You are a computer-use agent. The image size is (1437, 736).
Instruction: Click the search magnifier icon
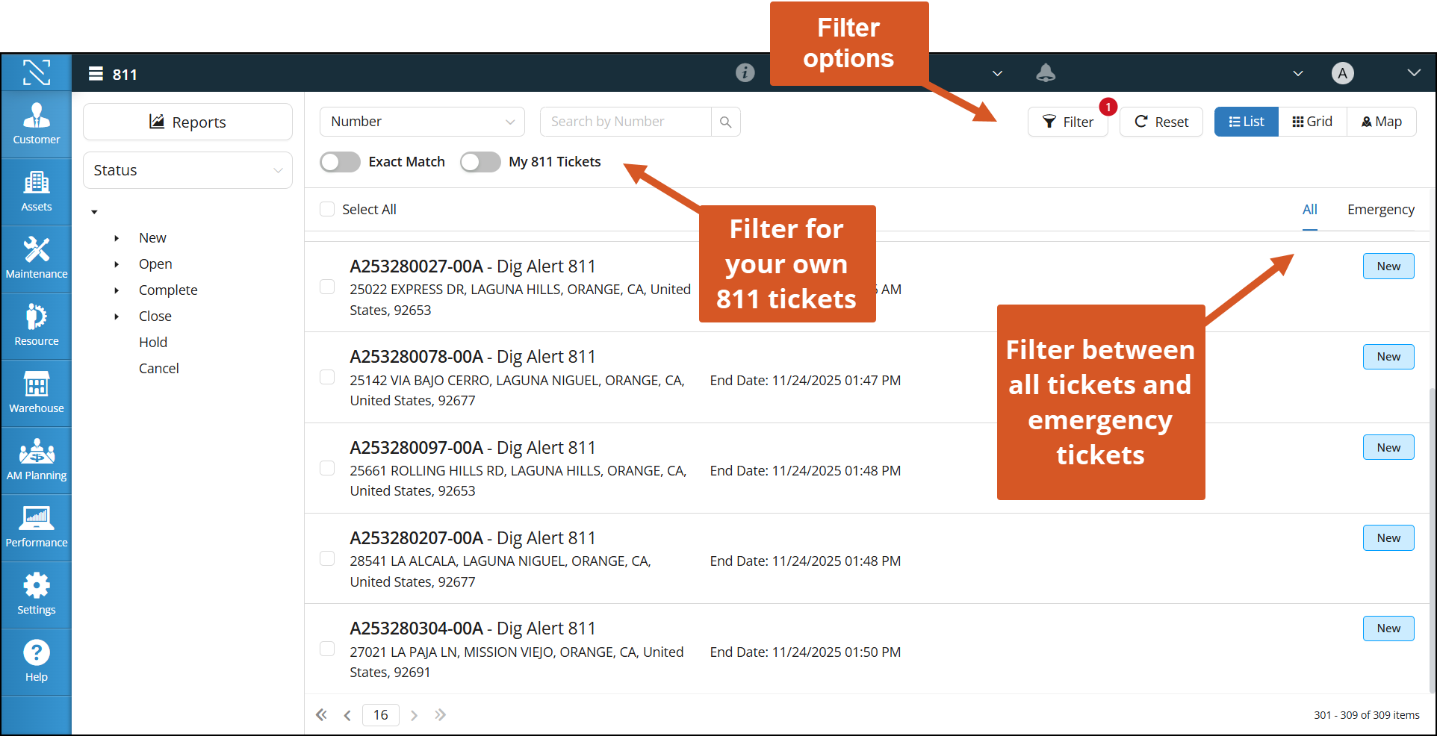coord(725,122)
